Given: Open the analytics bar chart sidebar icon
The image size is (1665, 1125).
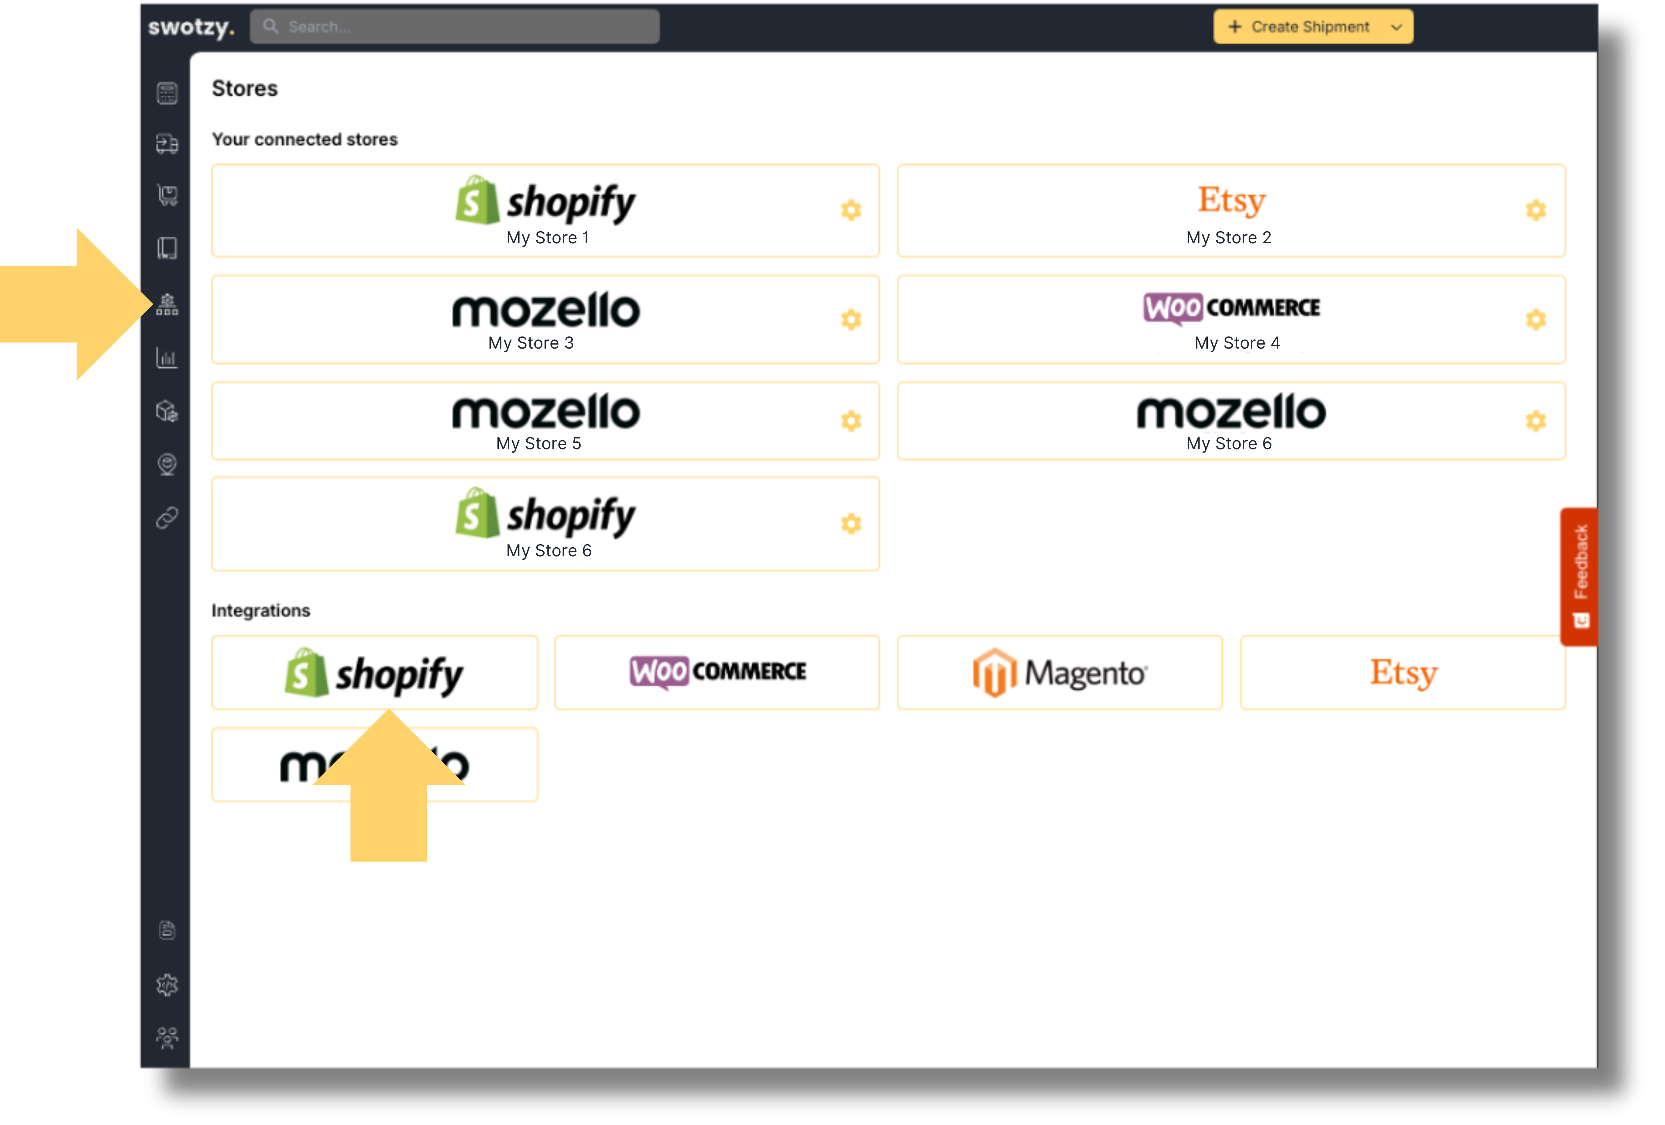Looking at the screenshot, I should click(167, 358).
